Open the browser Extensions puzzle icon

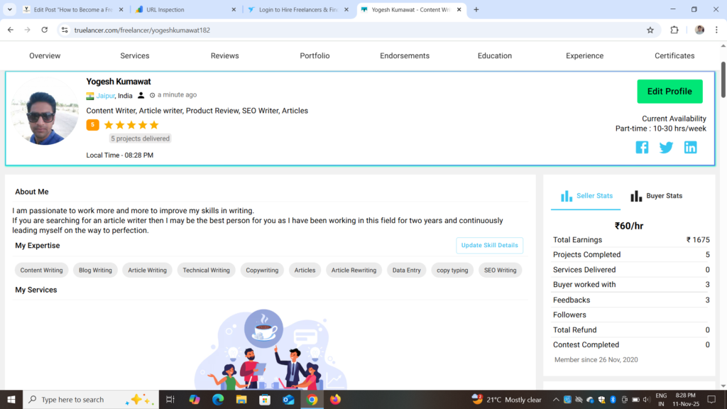pyautogui.click(x=674, y=30)
